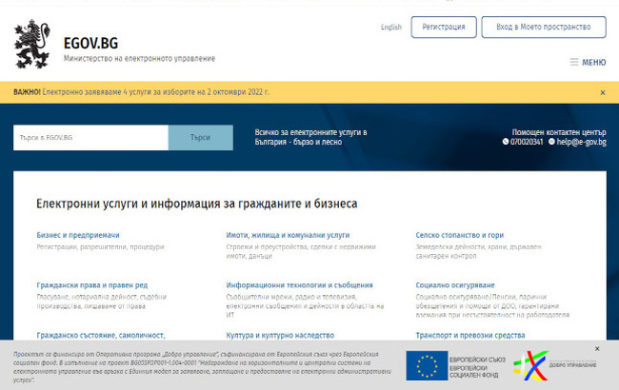Open Граждански права и правен ред category

click(x=92, y=285)
